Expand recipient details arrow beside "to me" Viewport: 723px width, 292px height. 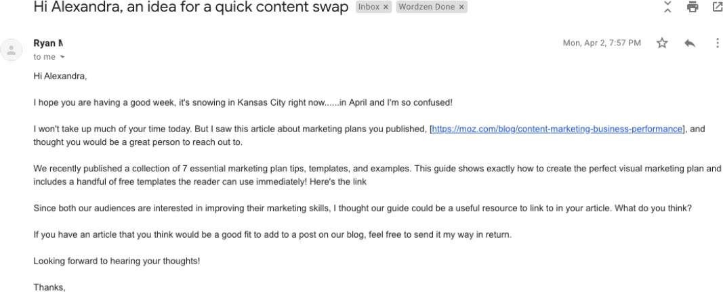63,57
